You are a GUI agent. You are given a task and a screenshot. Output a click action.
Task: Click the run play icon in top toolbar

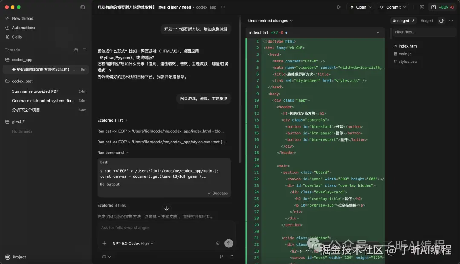(x=339, y=7)
